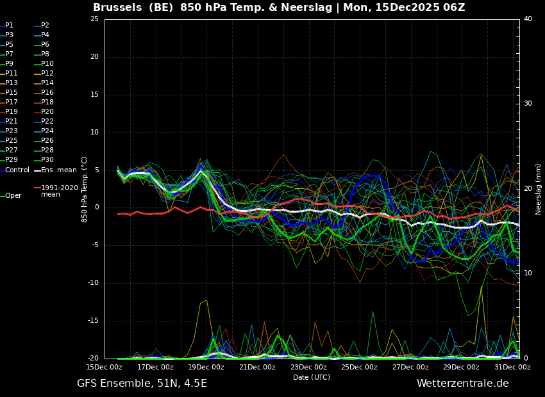The image size is (545, 397).
Task: Select the P2 legend label
Action: tap(45, 26)
